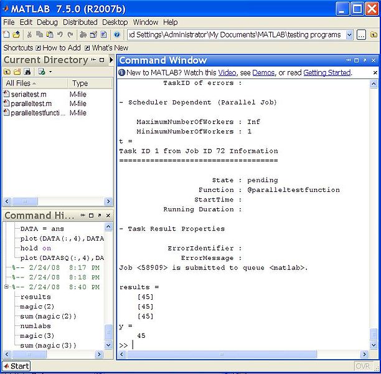Click the Demos link in info bar
The width and height of the screenshot is (381, 374).
click(263, 72)
